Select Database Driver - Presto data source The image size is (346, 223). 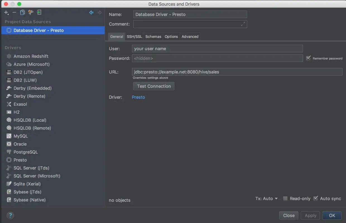coord(53,30)
